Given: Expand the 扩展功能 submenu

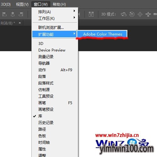Looking at the screenshot, I should (54, 34).
